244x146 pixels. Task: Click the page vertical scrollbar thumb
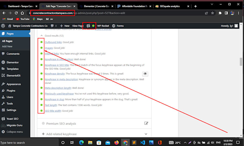[241, 62]
